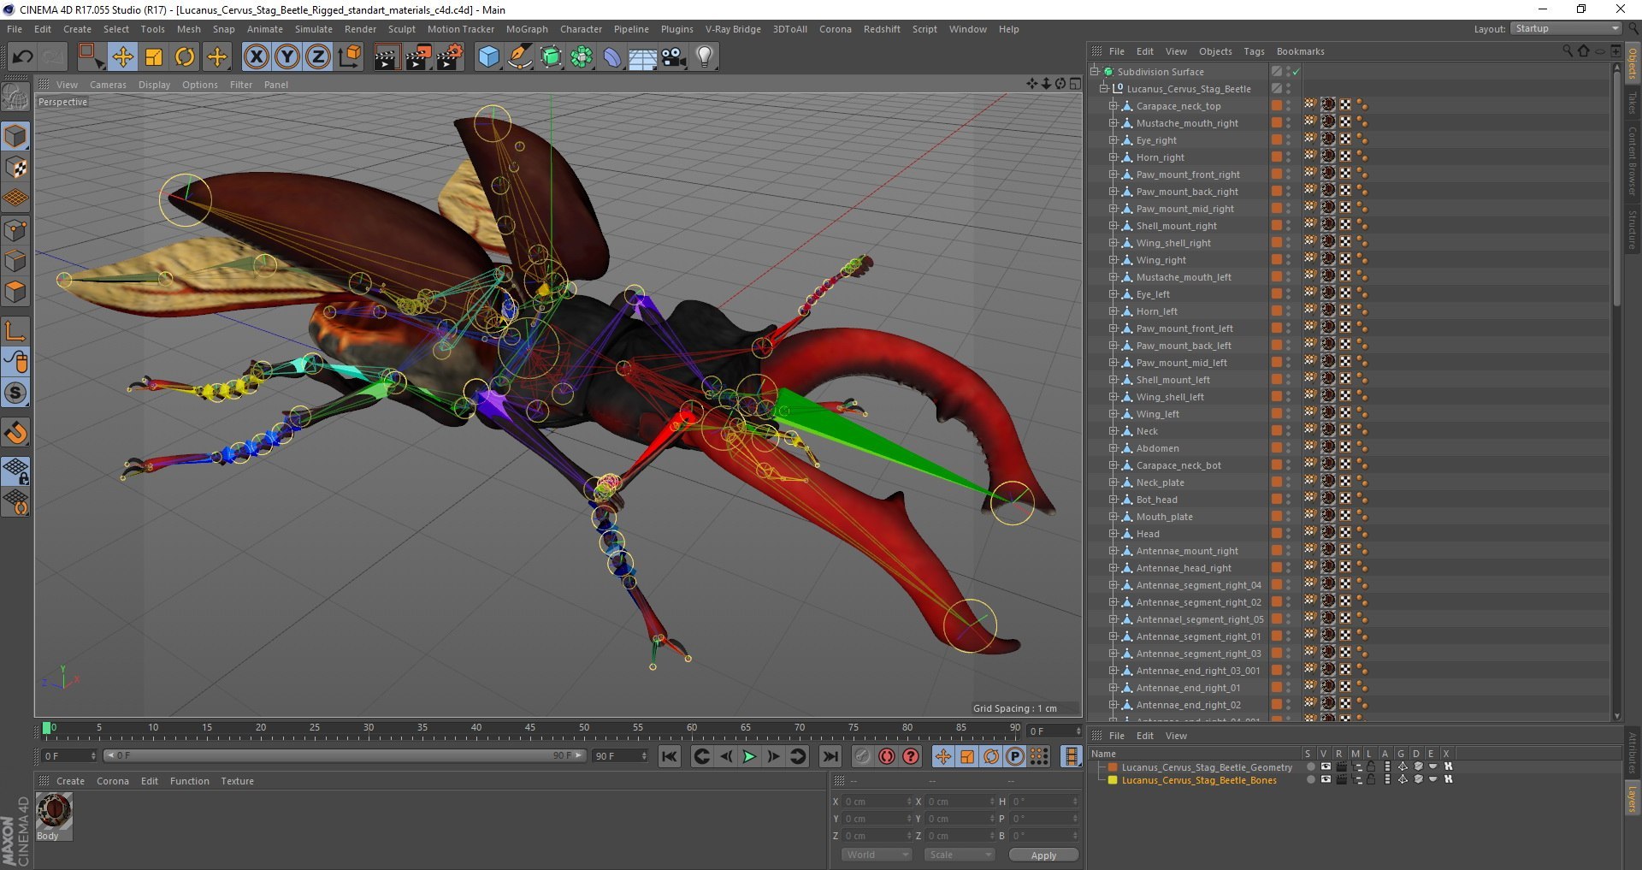The image size is (1642, 870).
Task: Click the X position input field
Action: 878,802
